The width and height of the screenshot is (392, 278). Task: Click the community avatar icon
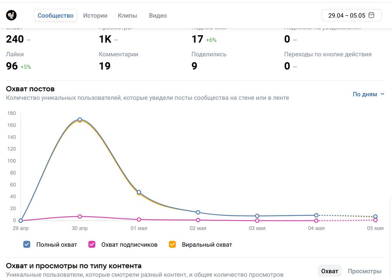(11, 15)
